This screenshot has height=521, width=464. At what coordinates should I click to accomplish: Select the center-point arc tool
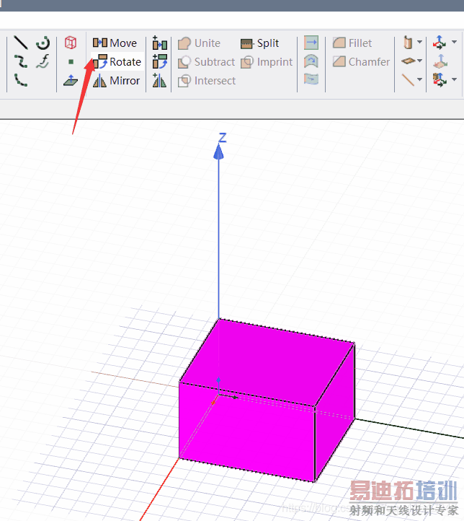pyautogui.click(x=43, y=43)
